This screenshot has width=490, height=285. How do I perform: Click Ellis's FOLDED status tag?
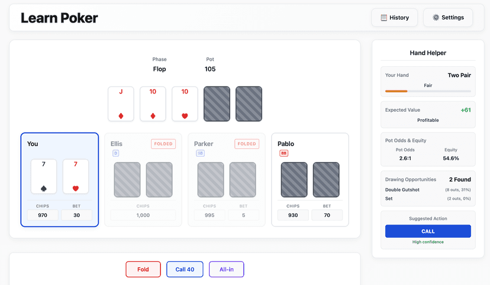coord(163,144)
